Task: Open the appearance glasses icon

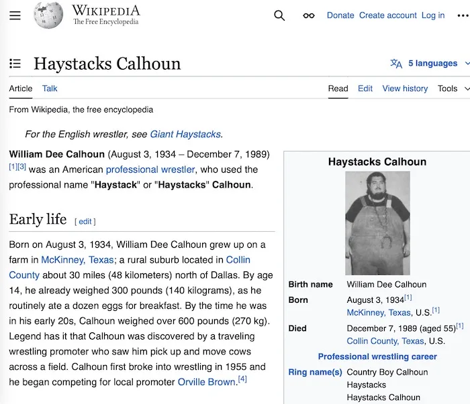Action: tap(309, 15)
